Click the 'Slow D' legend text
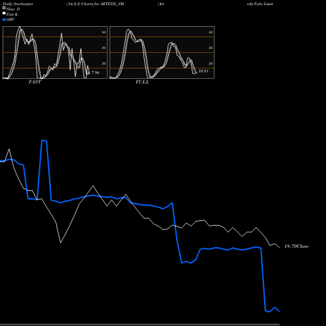The width and height of the screenshot is (326, 326). pos(13,9)
